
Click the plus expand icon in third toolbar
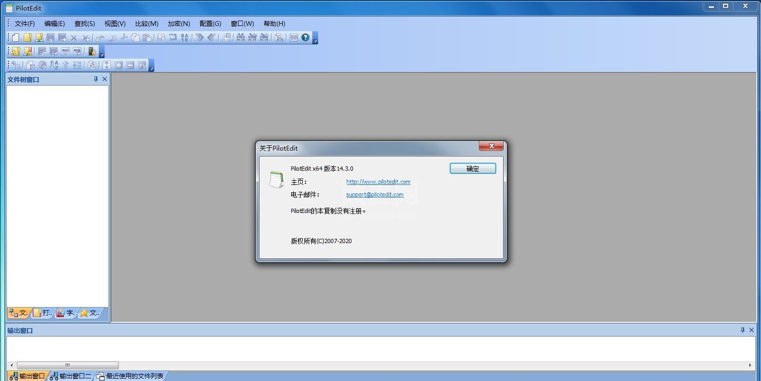(x=118, y=66)
